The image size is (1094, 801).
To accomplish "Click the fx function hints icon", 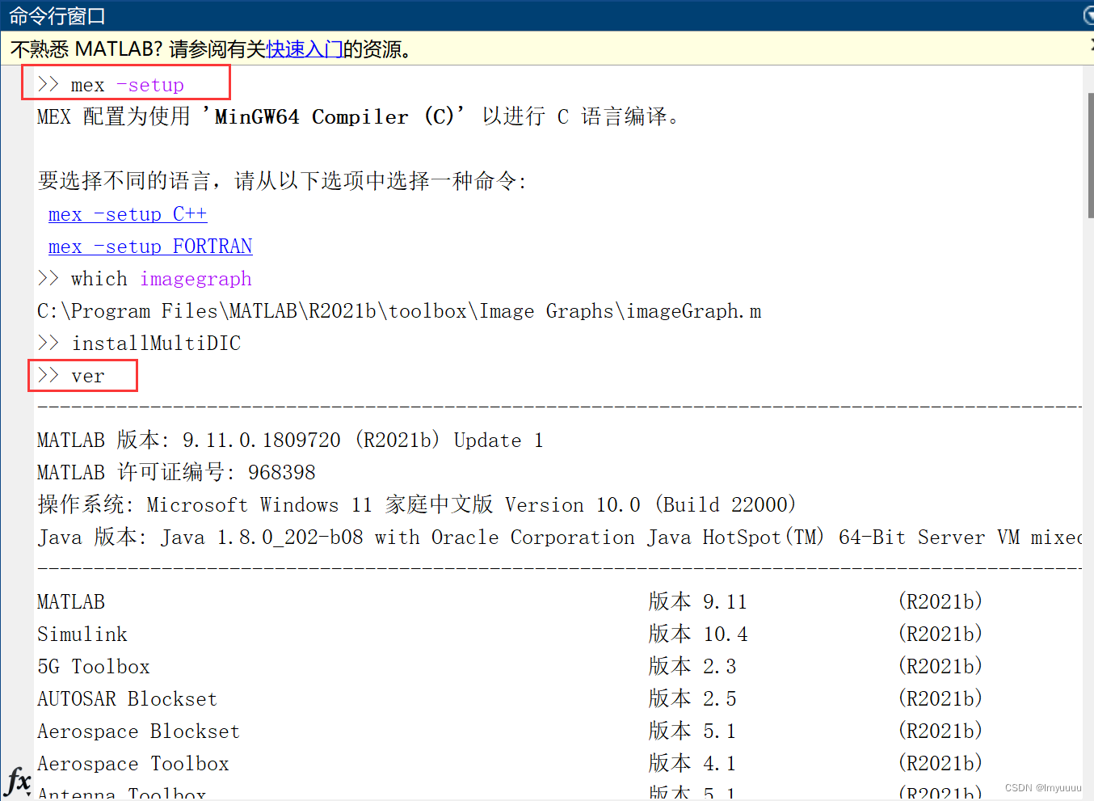I will click(17, 782).
